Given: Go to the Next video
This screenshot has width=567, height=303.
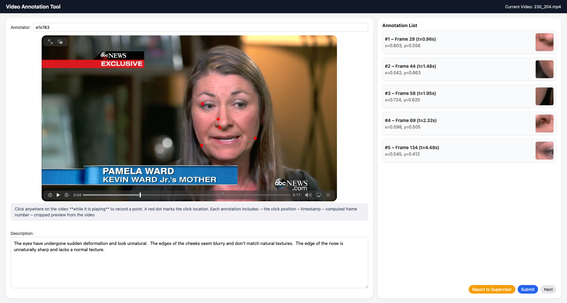Looking at the screenshot, I should pyautogui.click(x=548, y=289).
